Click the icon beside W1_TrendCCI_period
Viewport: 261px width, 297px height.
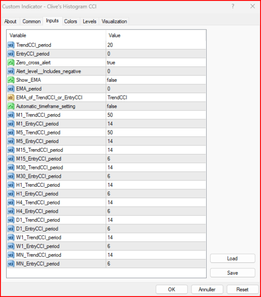(11, 237)
